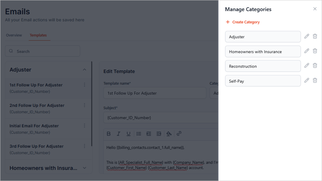The image size is (322, 181).
Task: Collapse the Adjuster template group
Action: [x=84, y=70]
